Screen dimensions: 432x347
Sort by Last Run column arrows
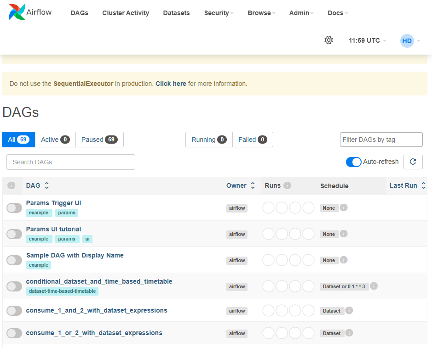pyautogui.click(x=423, y=185)
